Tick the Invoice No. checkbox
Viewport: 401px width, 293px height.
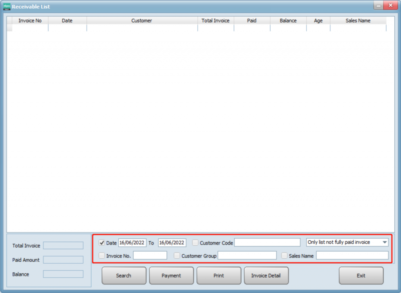coord(102,255)
